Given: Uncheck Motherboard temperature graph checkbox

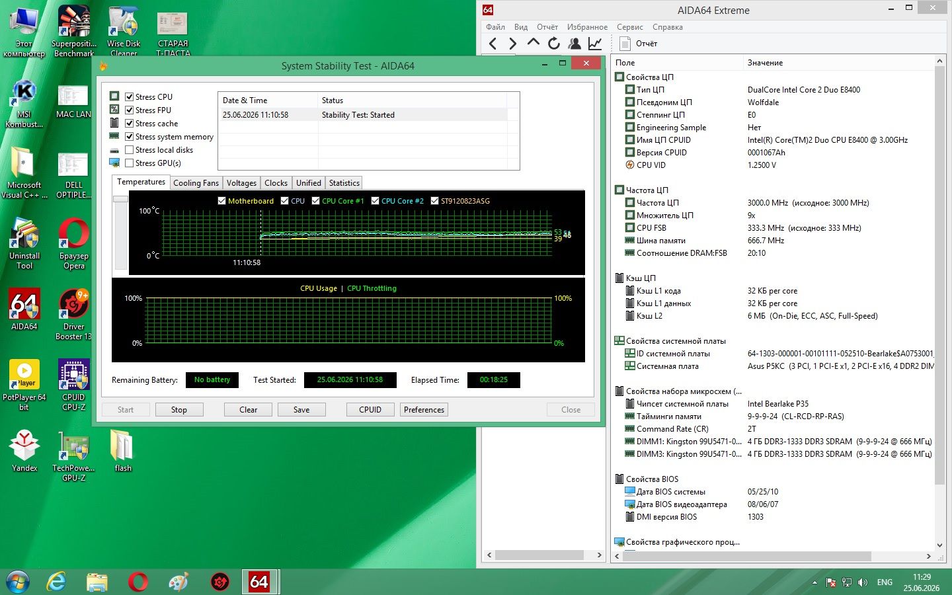Looking at the screenshot, I should [x=221, y=200].
